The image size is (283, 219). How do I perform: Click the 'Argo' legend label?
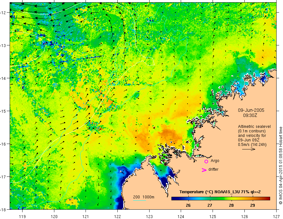[x=215, y=161]
